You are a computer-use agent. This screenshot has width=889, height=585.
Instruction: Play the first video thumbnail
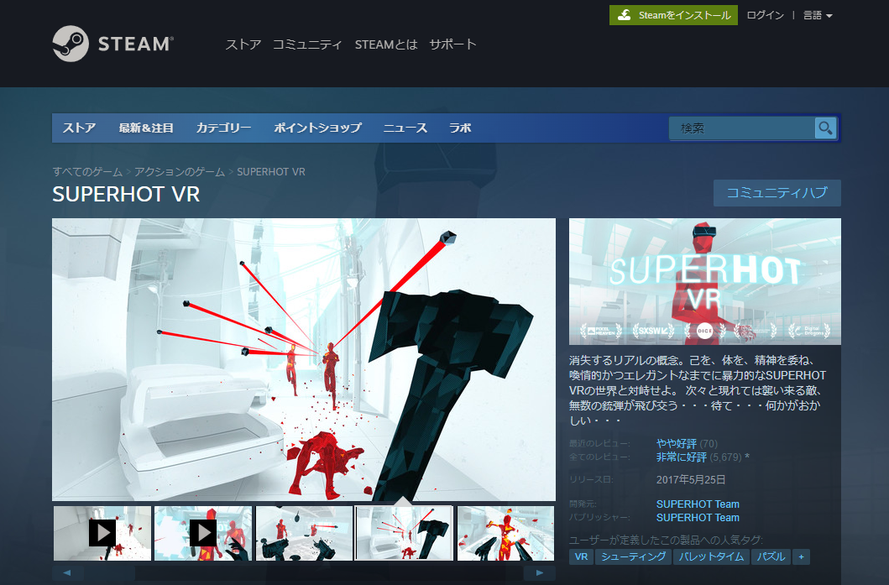click(102, 533)
